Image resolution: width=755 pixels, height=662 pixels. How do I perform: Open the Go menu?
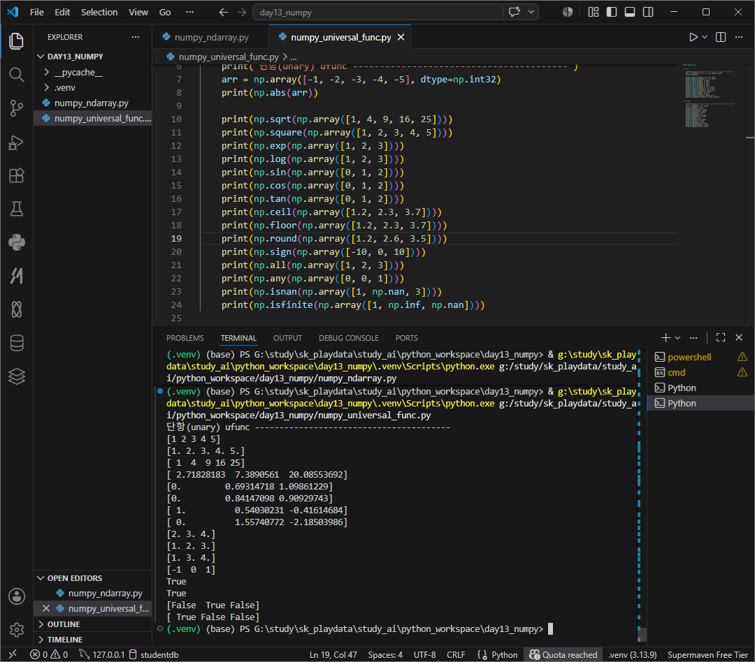[165, 13]
